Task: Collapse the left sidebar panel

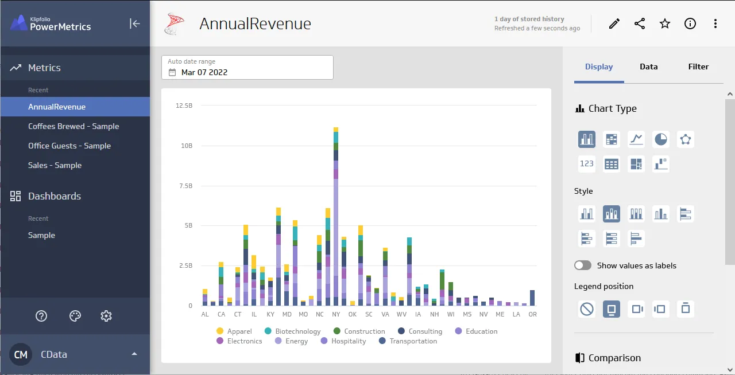Action: coord(135,24)
